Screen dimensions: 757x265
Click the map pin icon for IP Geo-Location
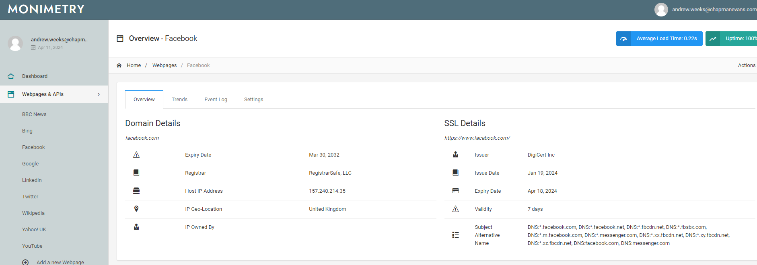pos(136,209)
